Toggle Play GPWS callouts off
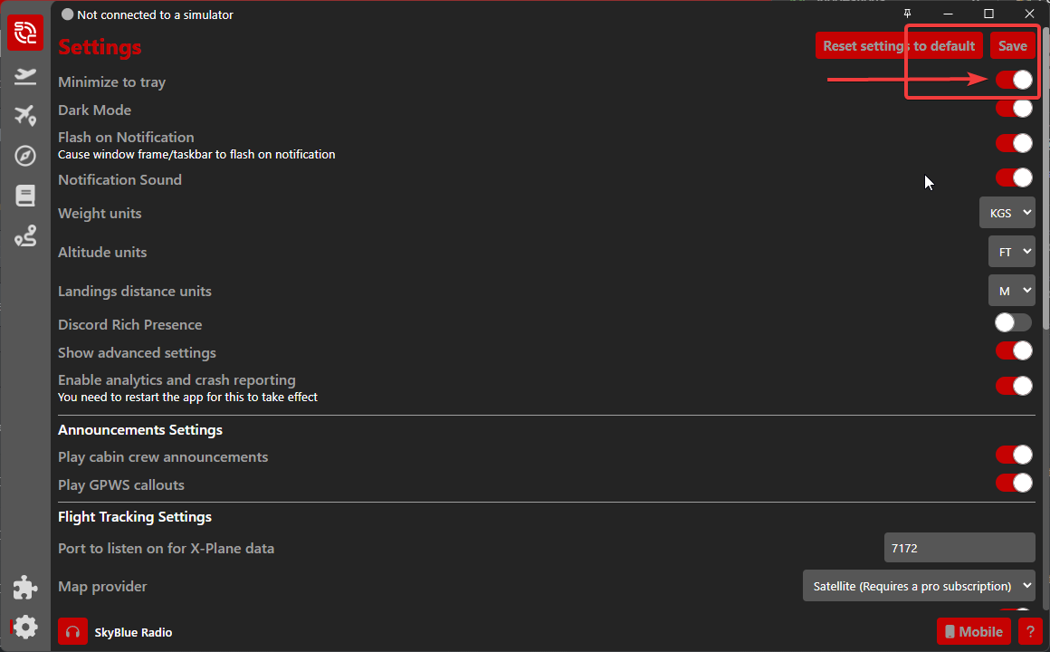 [1013, 483]
